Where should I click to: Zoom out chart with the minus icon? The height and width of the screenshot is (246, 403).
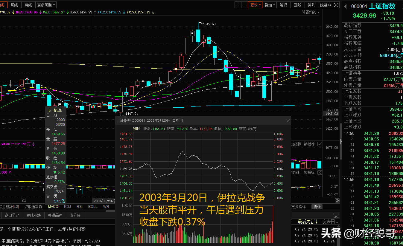[245, 5]
